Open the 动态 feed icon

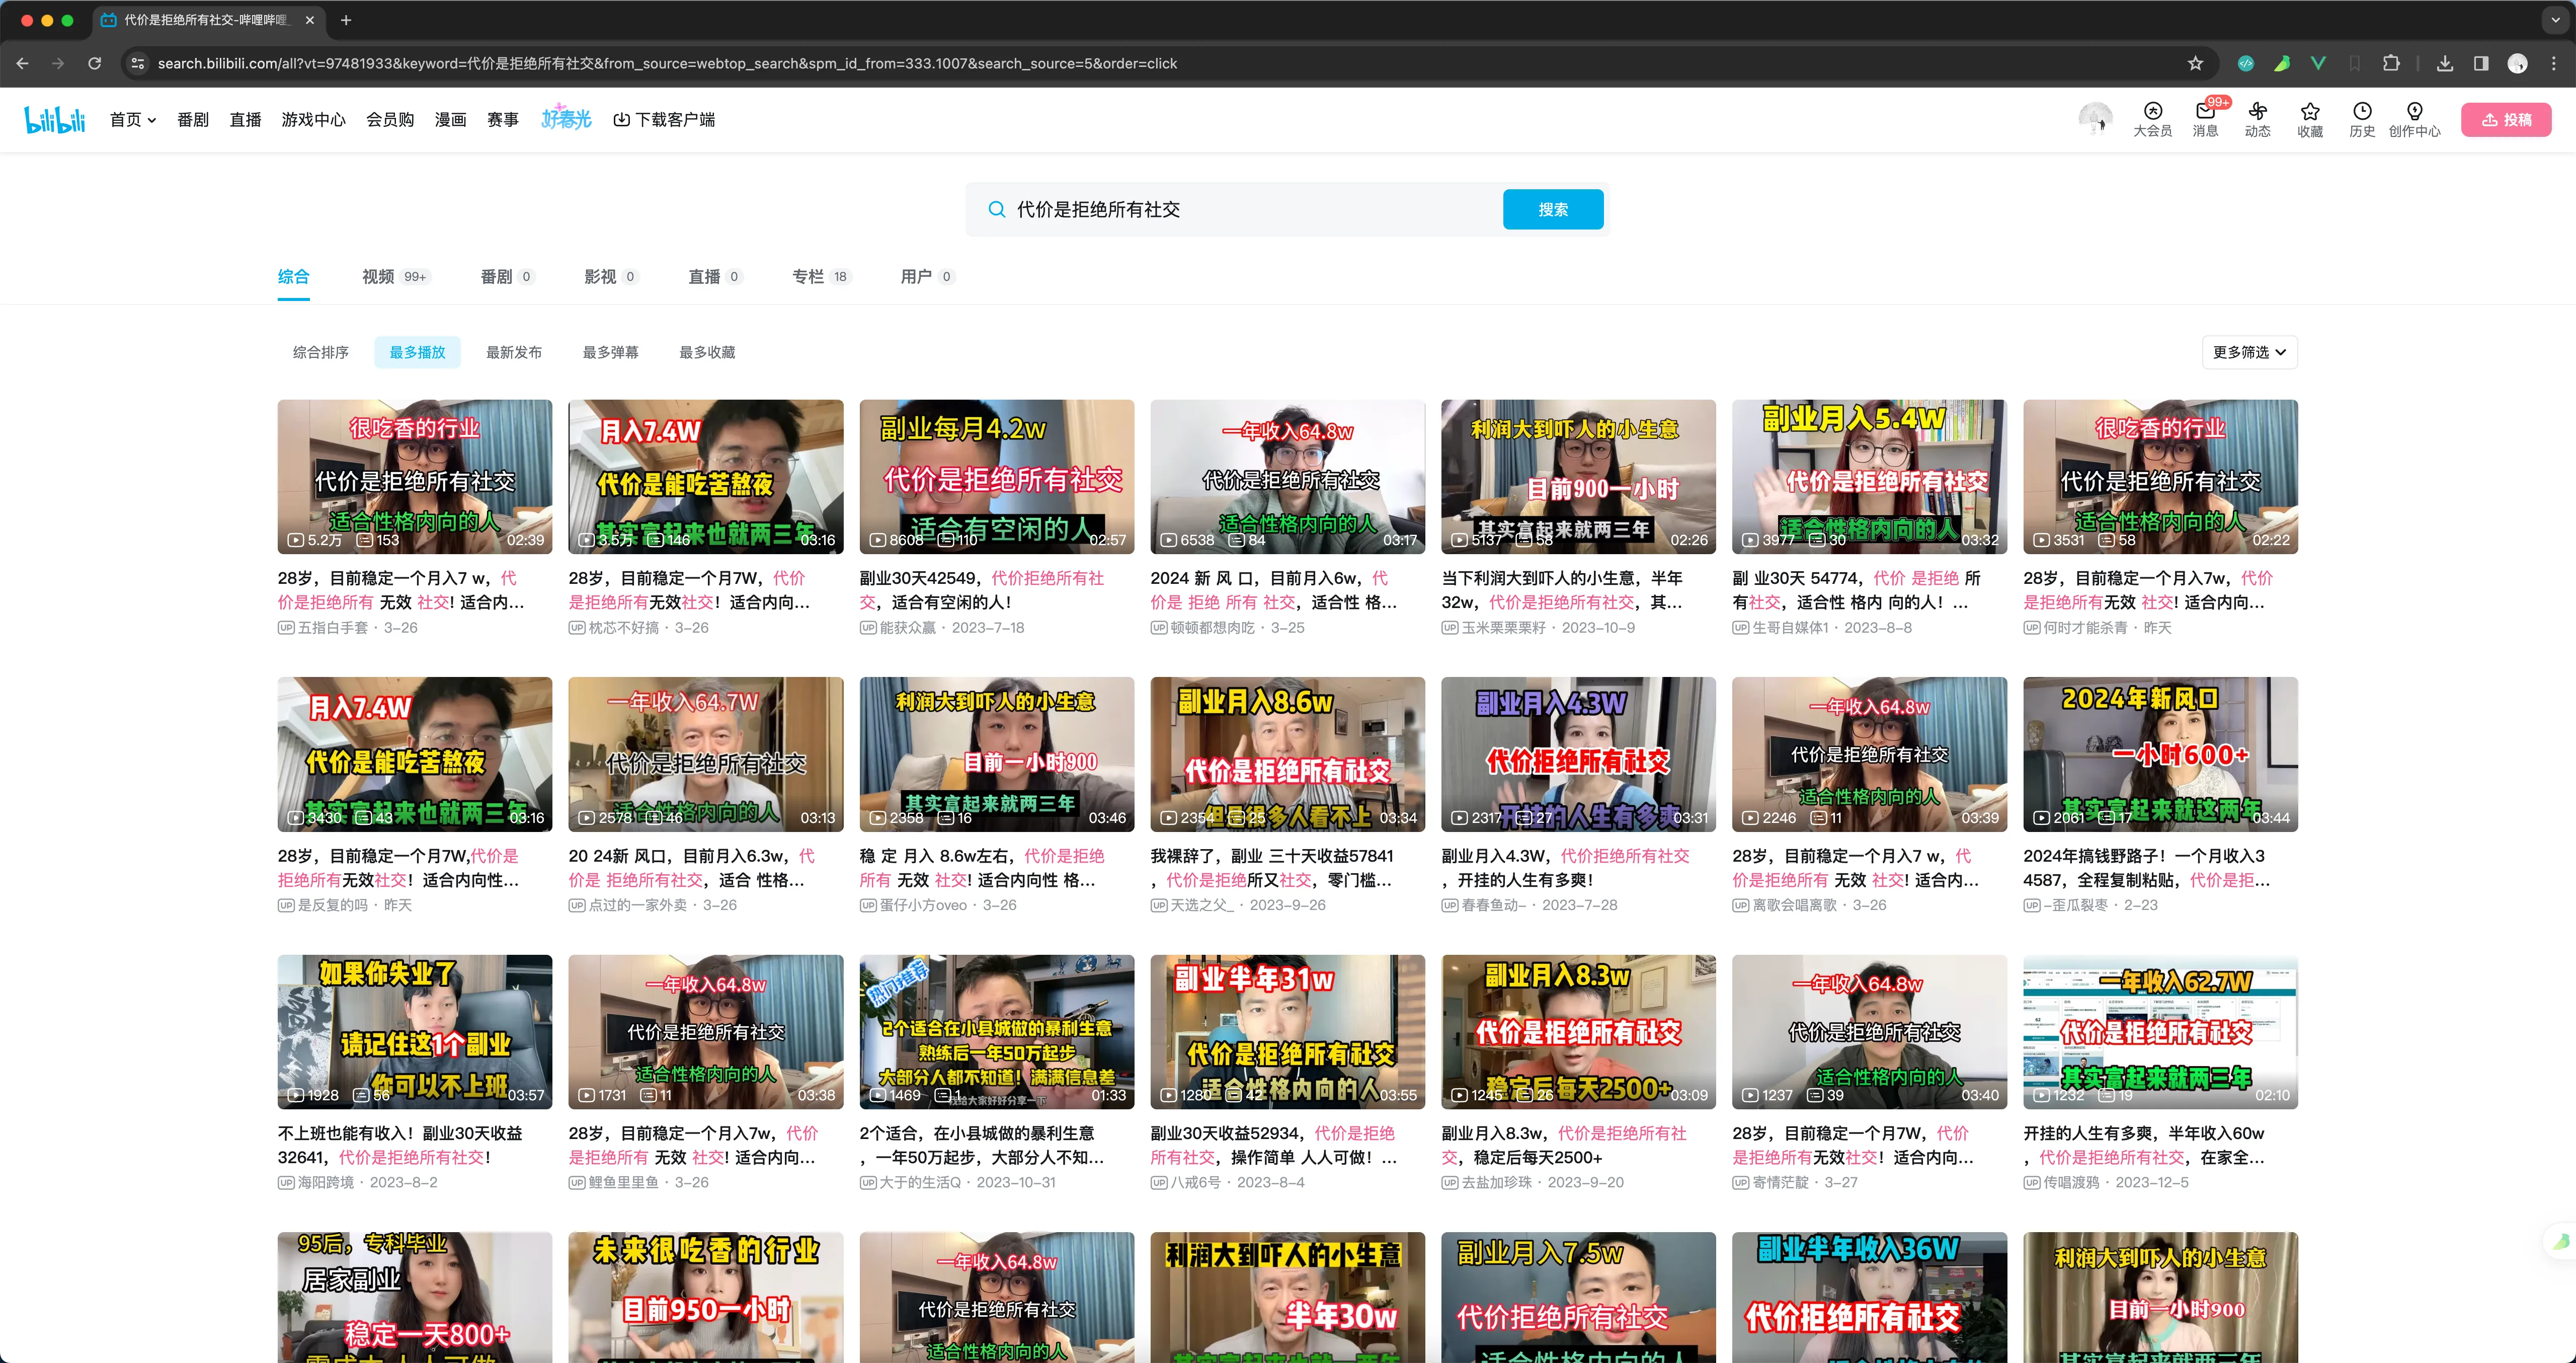click(2257, 119)
